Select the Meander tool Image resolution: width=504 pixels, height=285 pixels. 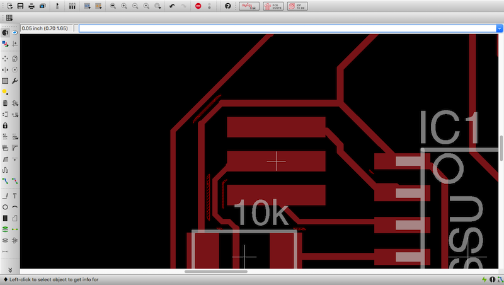(x=5, y=170)
